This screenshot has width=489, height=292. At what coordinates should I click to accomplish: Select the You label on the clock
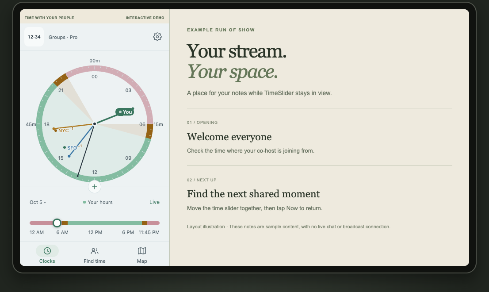[x=125, y=112]
